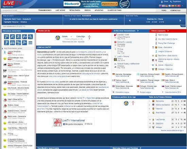
Task: Filter broadcasts by motor racing car icon
Action: (x=12, y=43)
